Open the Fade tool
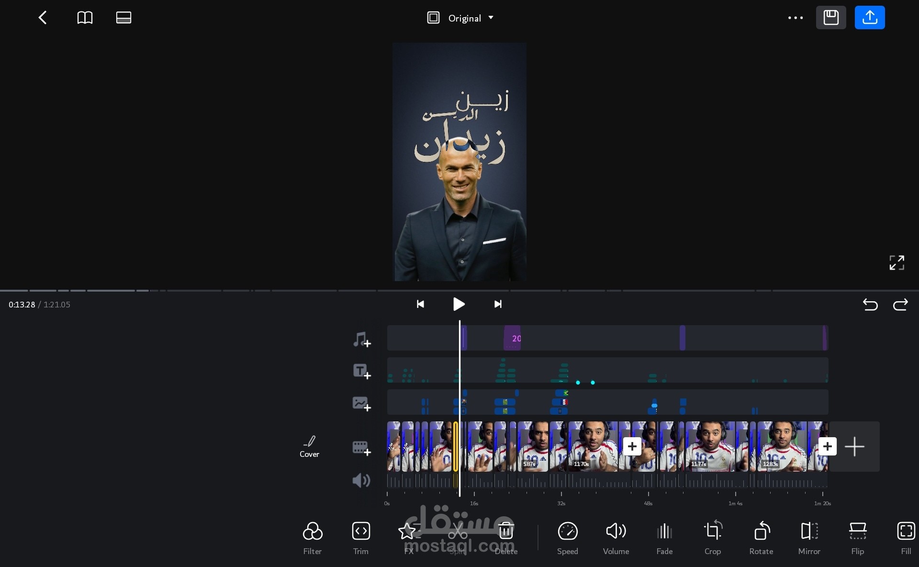 pos(664,538)
